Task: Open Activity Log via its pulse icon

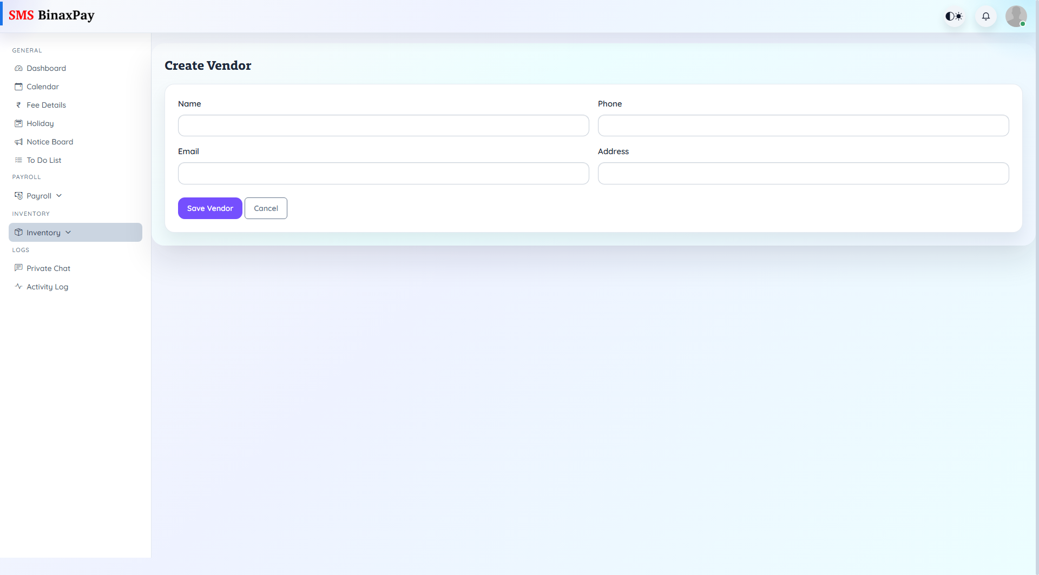Action: pyautogui.click(x=19, y=287)
